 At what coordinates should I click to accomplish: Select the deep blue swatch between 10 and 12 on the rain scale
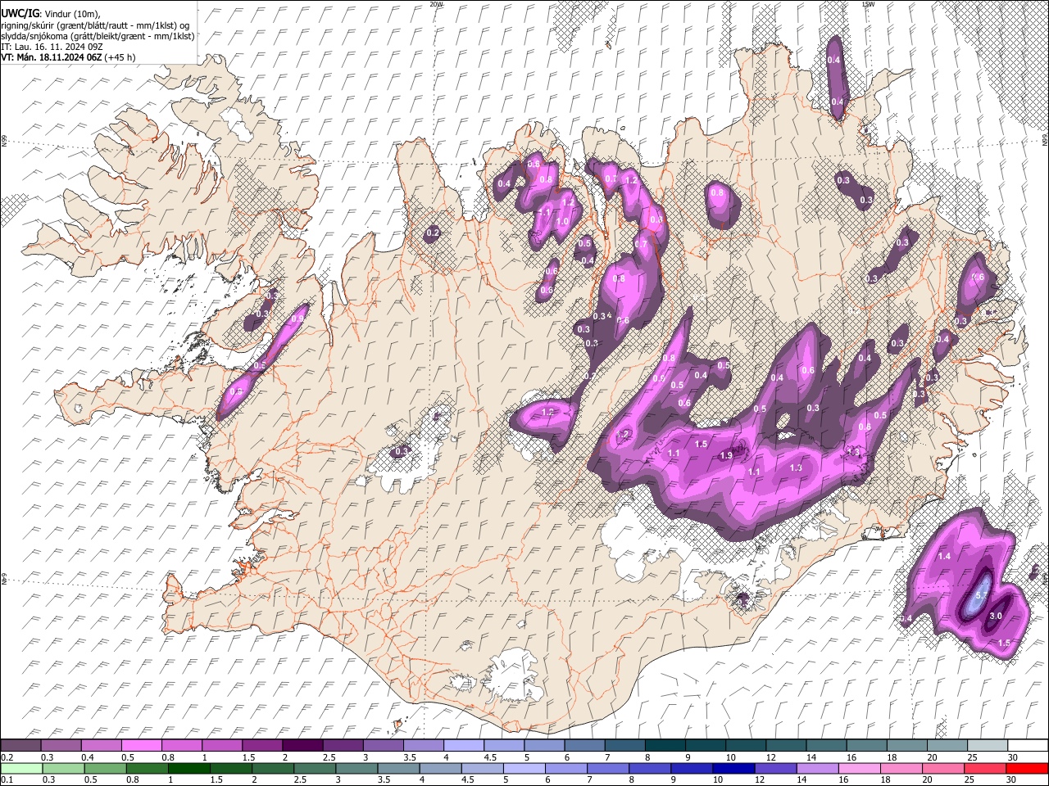coord(732,768)
